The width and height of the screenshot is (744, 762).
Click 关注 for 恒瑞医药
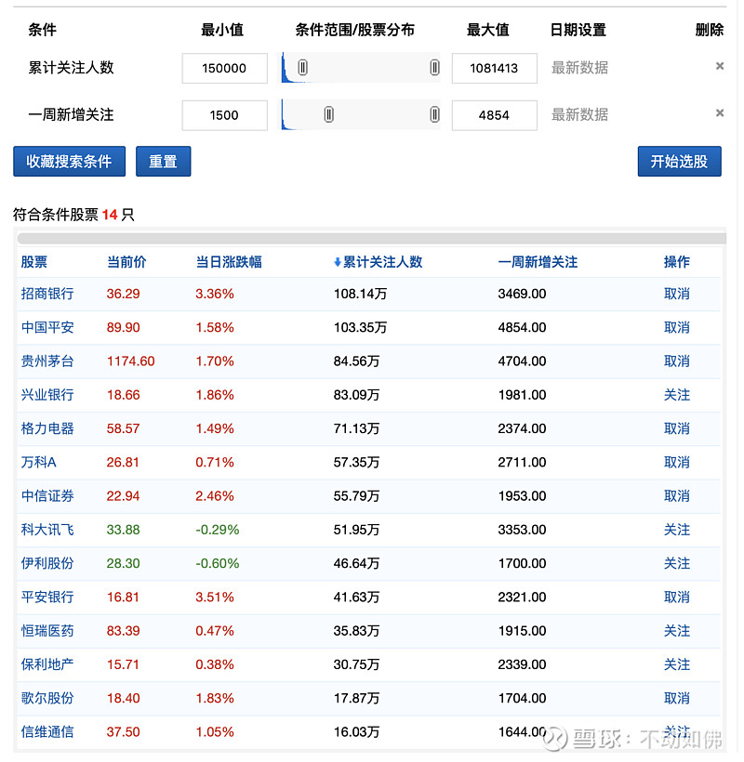pos(677,631)
